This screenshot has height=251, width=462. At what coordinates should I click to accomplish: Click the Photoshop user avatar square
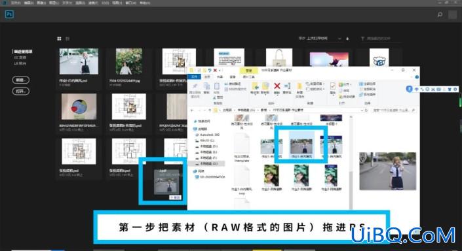pos(453,14)
